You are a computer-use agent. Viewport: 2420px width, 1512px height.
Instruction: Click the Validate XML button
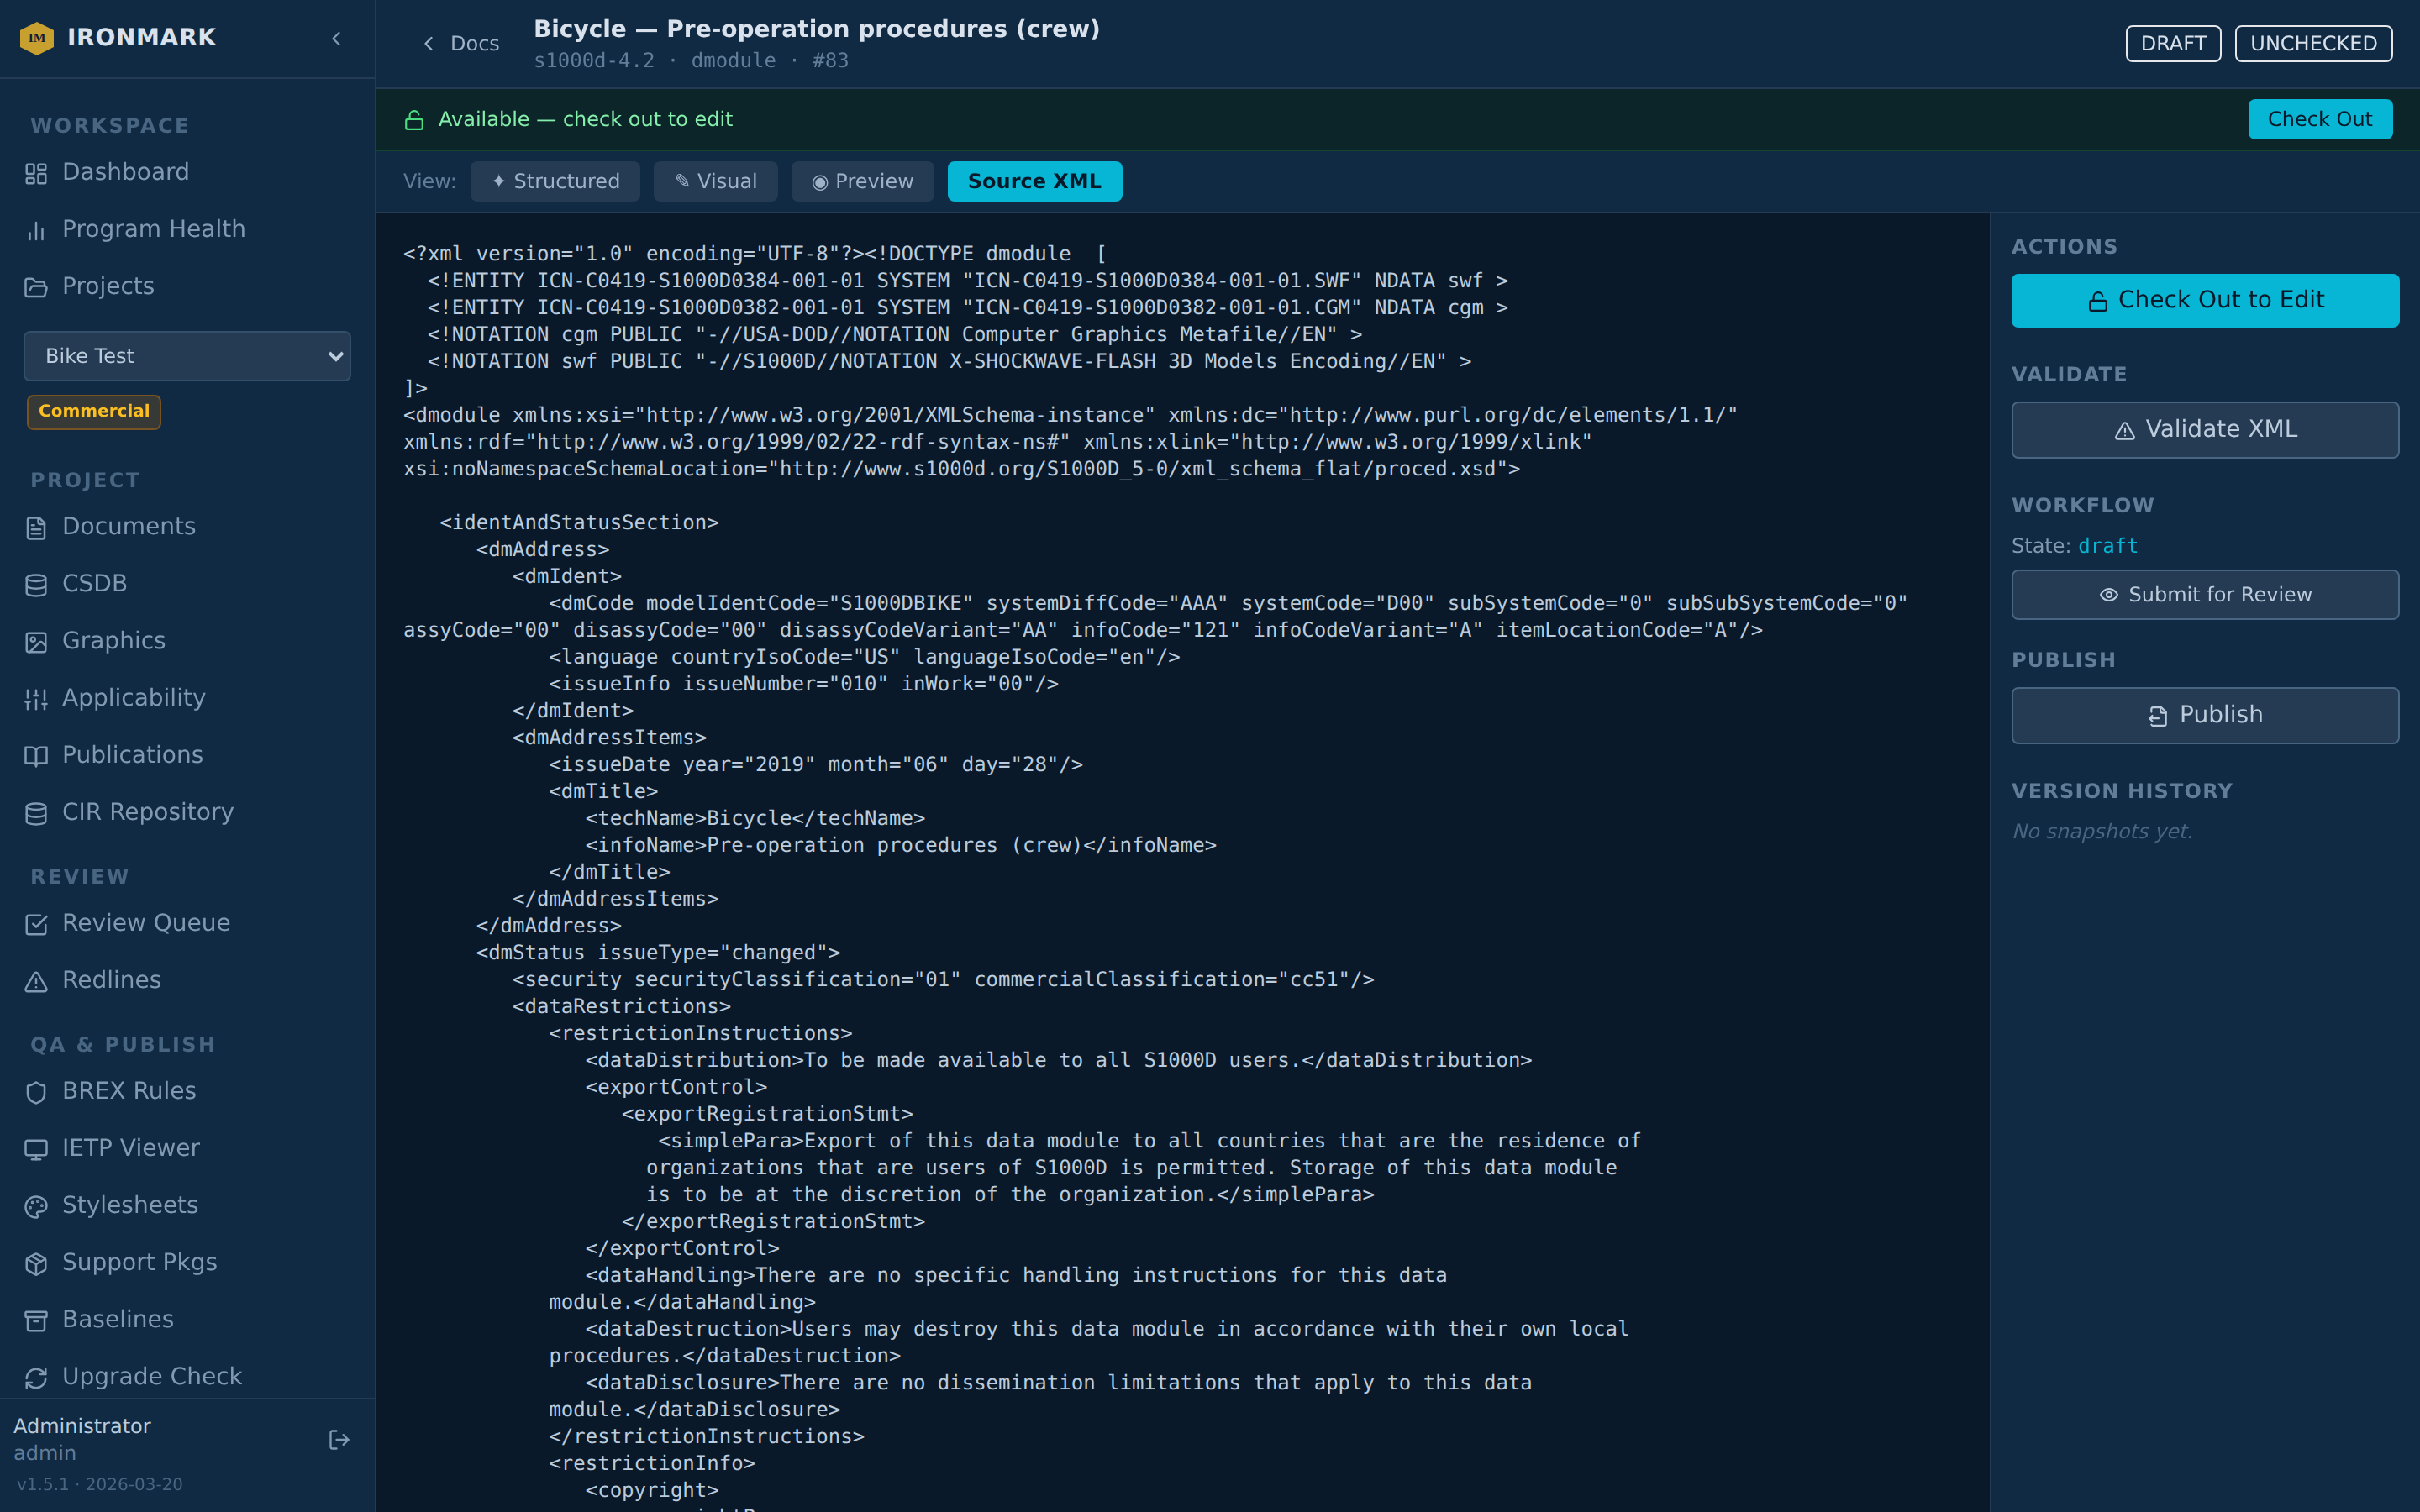pos(2204,429)
